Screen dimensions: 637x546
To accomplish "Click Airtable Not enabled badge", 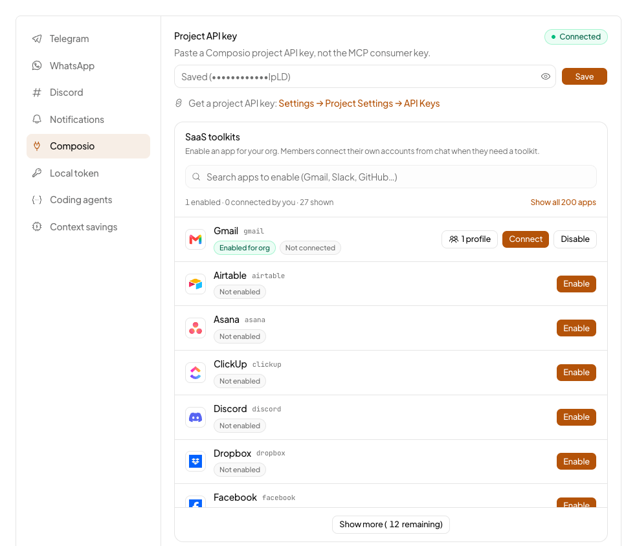I will tap(240, 292).
